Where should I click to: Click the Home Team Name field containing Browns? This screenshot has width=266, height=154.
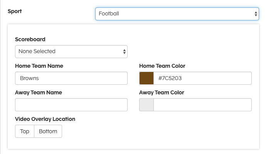click(71, 78)
